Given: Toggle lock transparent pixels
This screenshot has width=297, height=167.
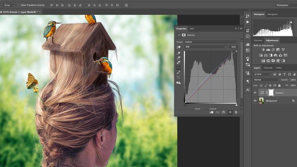Looking at the screenshot, I should pyautogui.click(x=261, y=86).
